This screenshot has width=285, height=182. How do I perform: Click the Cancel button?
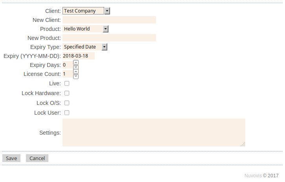pos(37,158)
